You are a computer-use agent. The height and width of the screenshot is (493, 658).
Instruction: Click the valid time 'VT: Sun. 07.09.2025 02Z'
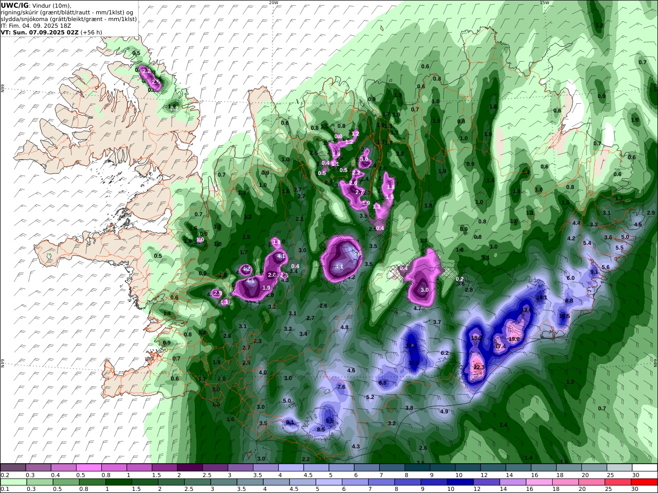click(x=39, y=32)
